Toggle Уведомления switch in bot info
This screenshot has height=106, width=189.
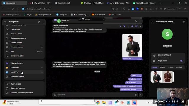182,61
